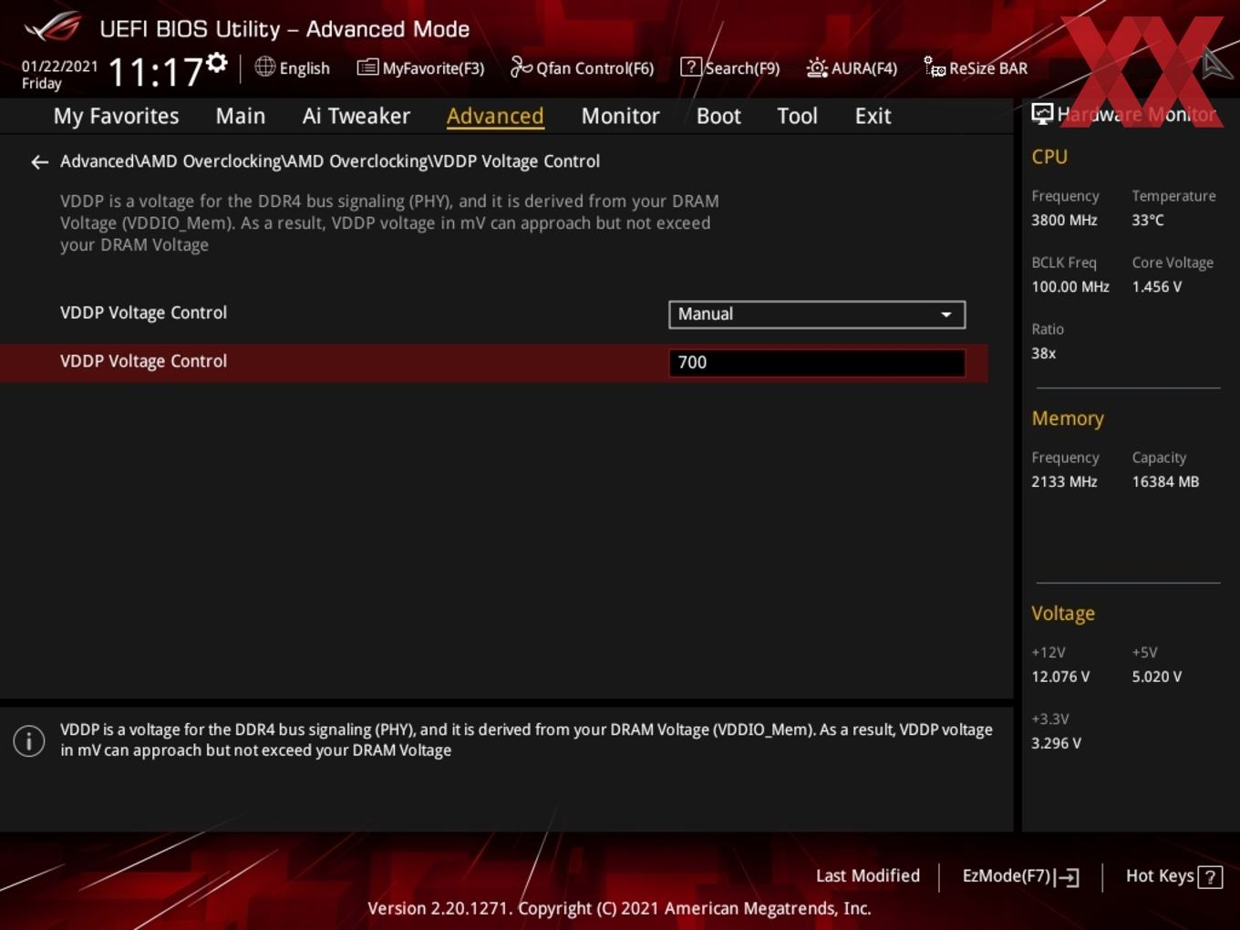Click the date 01/22/2021

60,67
